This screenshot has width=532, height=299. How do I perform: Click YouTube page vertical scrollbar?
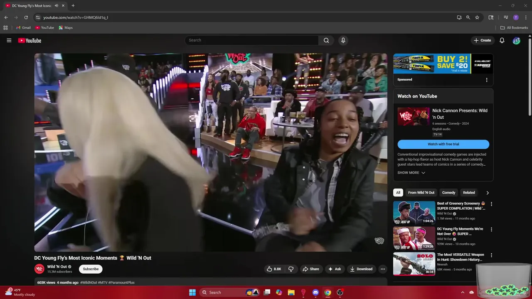click(x=530, y=77)
